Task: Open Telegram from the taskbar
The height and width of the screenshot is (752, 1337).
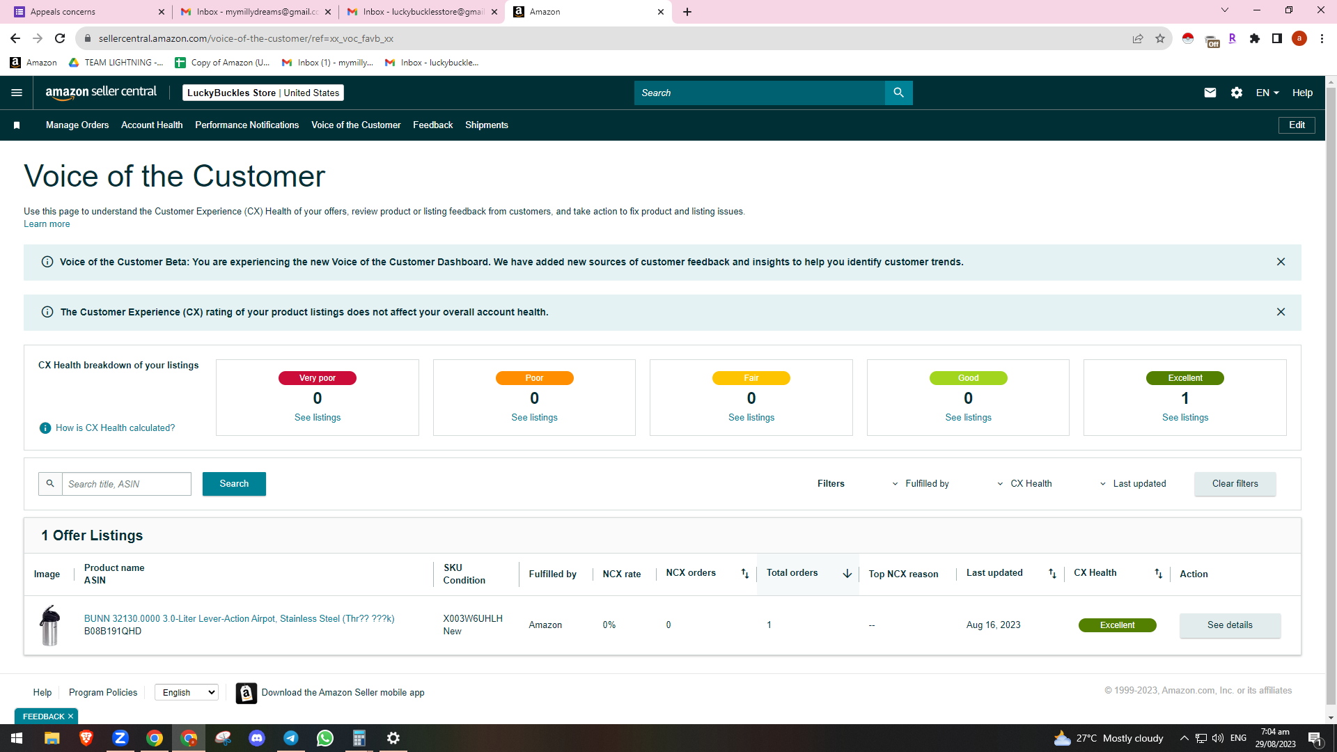Action: (x=291, y=738)
